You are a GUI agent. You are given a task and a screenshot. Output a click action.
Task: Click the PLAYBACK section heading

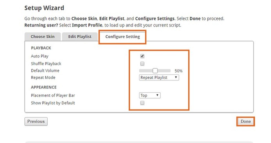pos(41,48)
